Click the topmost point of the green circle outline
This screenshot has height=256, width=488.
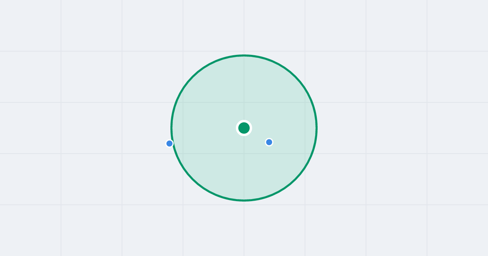[x=244, y=55]
